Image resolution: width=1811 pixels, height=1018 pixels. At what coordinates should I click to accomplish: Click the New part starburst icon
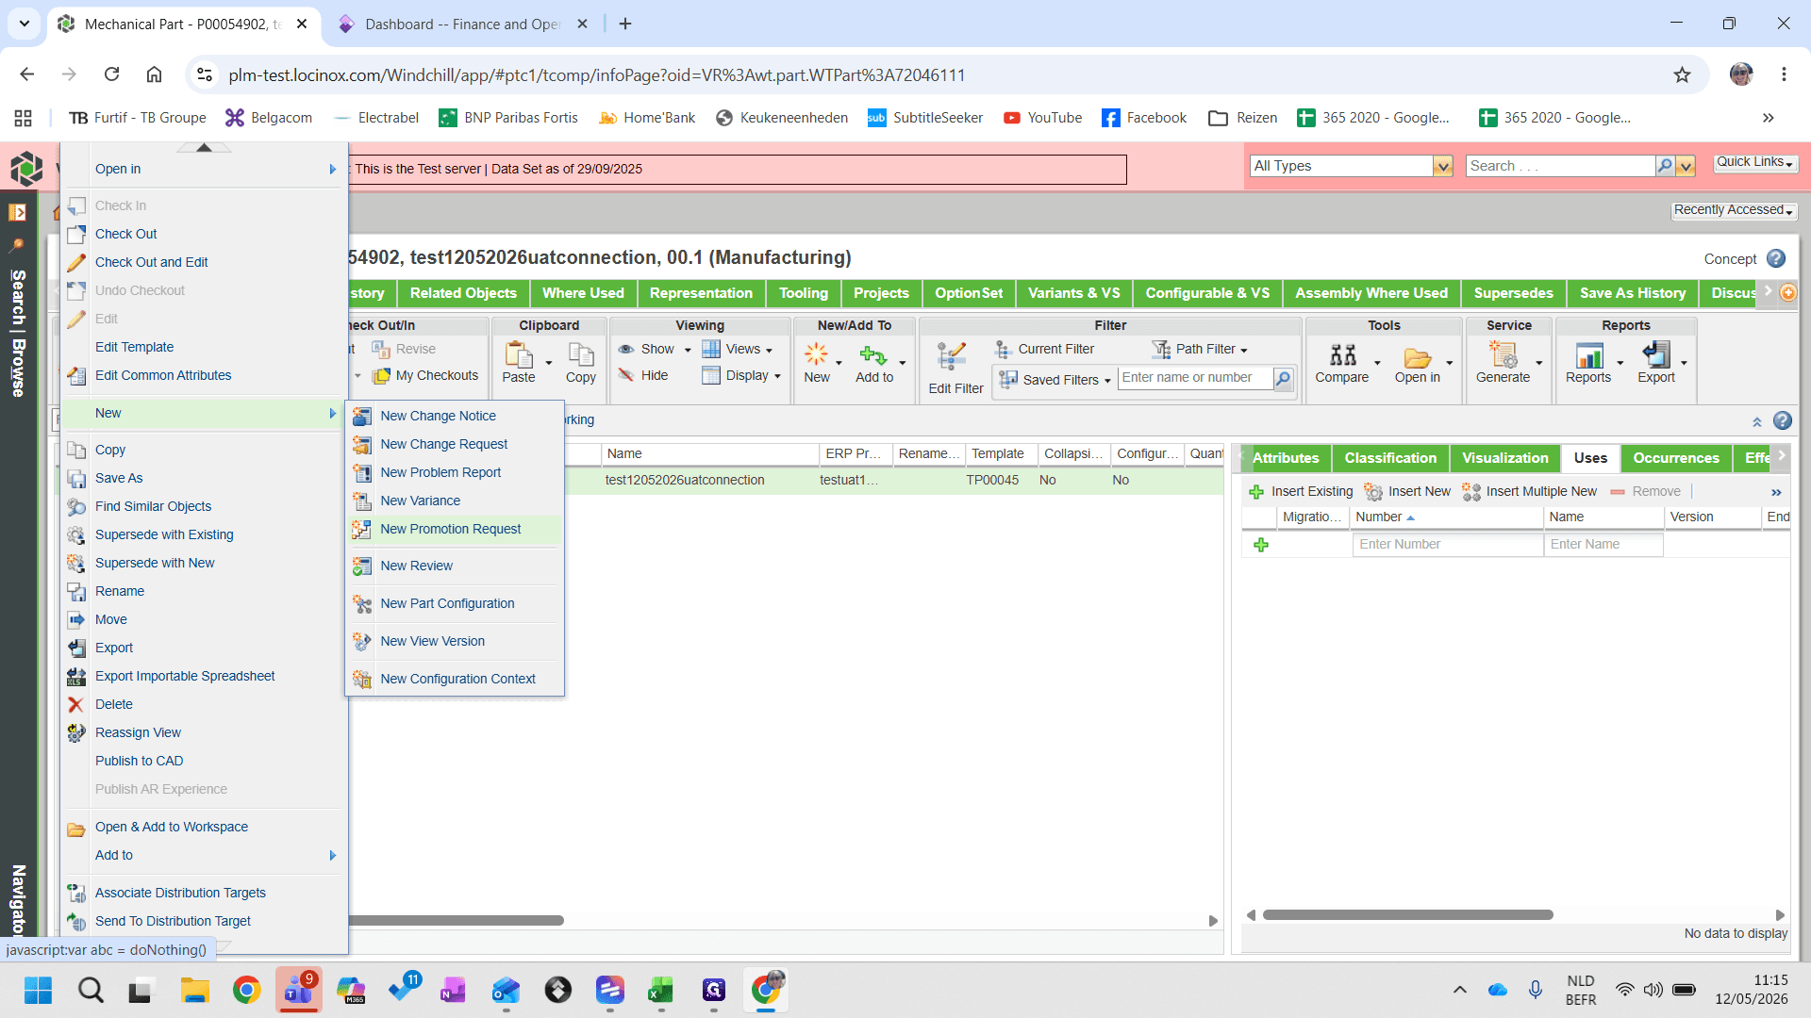(816, 354)
